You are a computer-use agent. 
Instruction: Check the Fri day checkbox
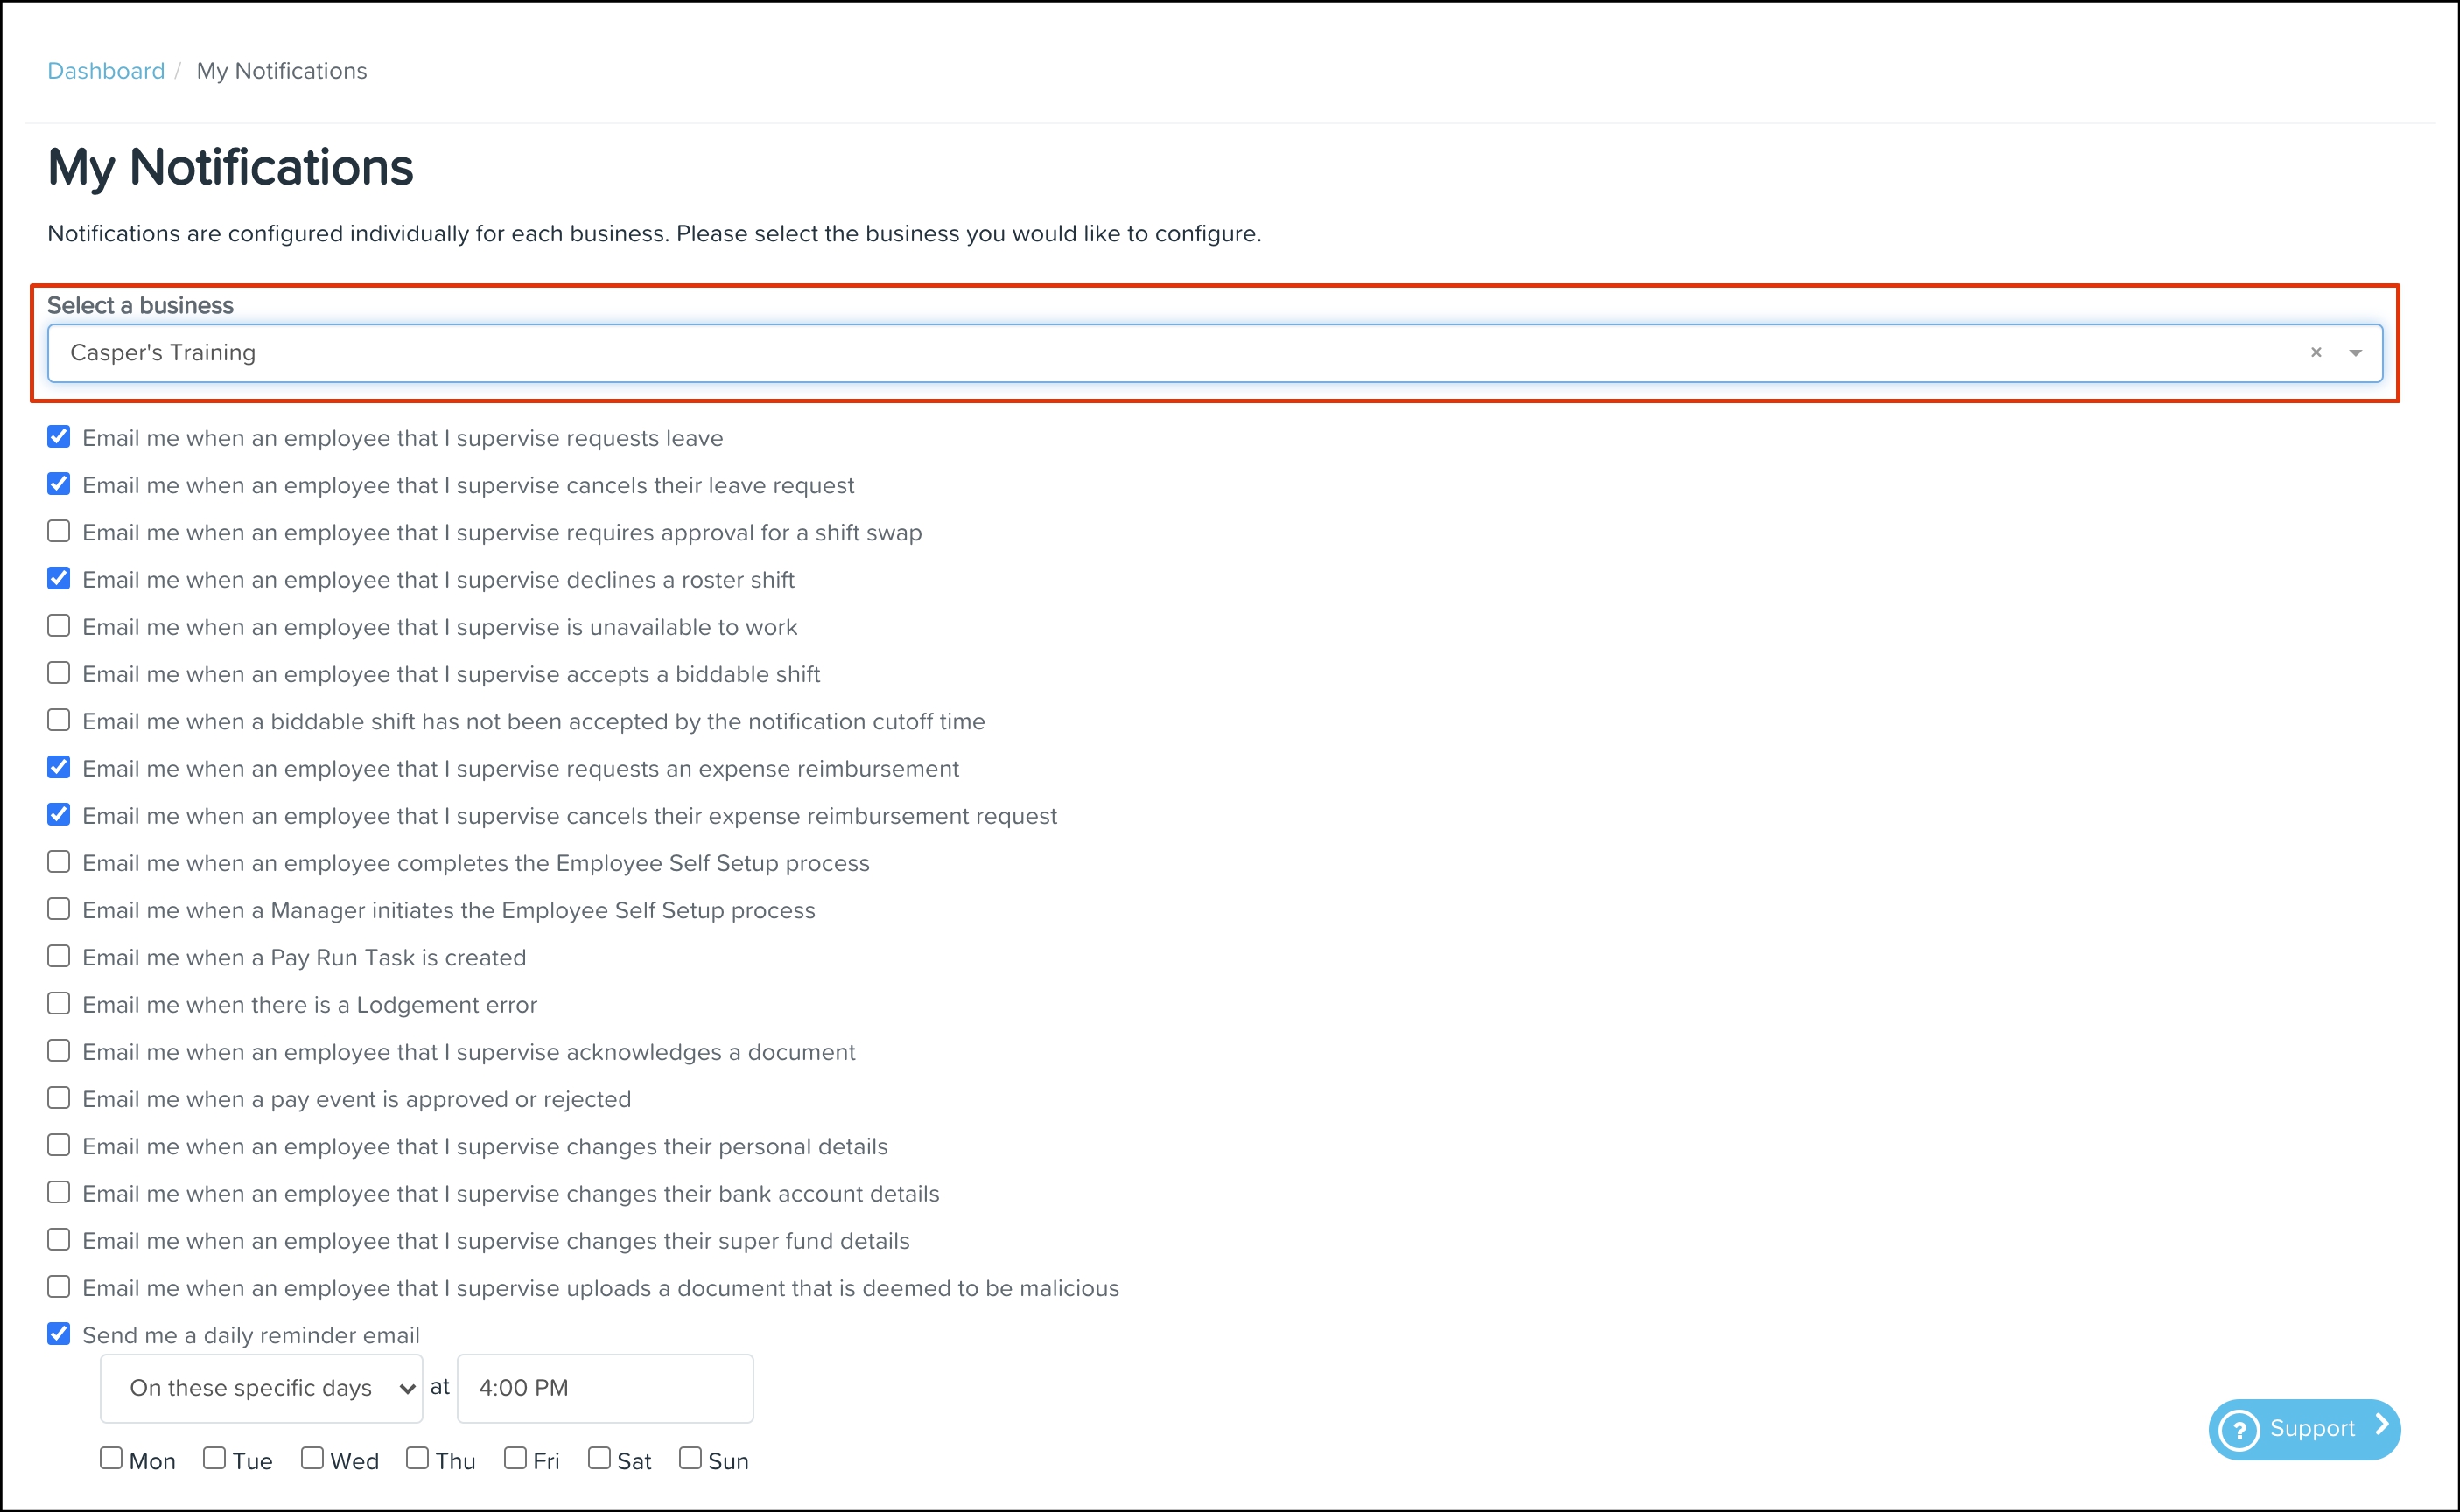[x=515, y=1458]
